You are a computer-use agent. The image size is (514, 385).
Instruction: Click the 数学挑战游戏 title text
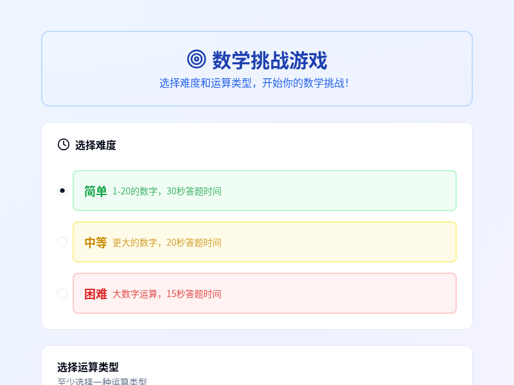[x=269, y=60]
